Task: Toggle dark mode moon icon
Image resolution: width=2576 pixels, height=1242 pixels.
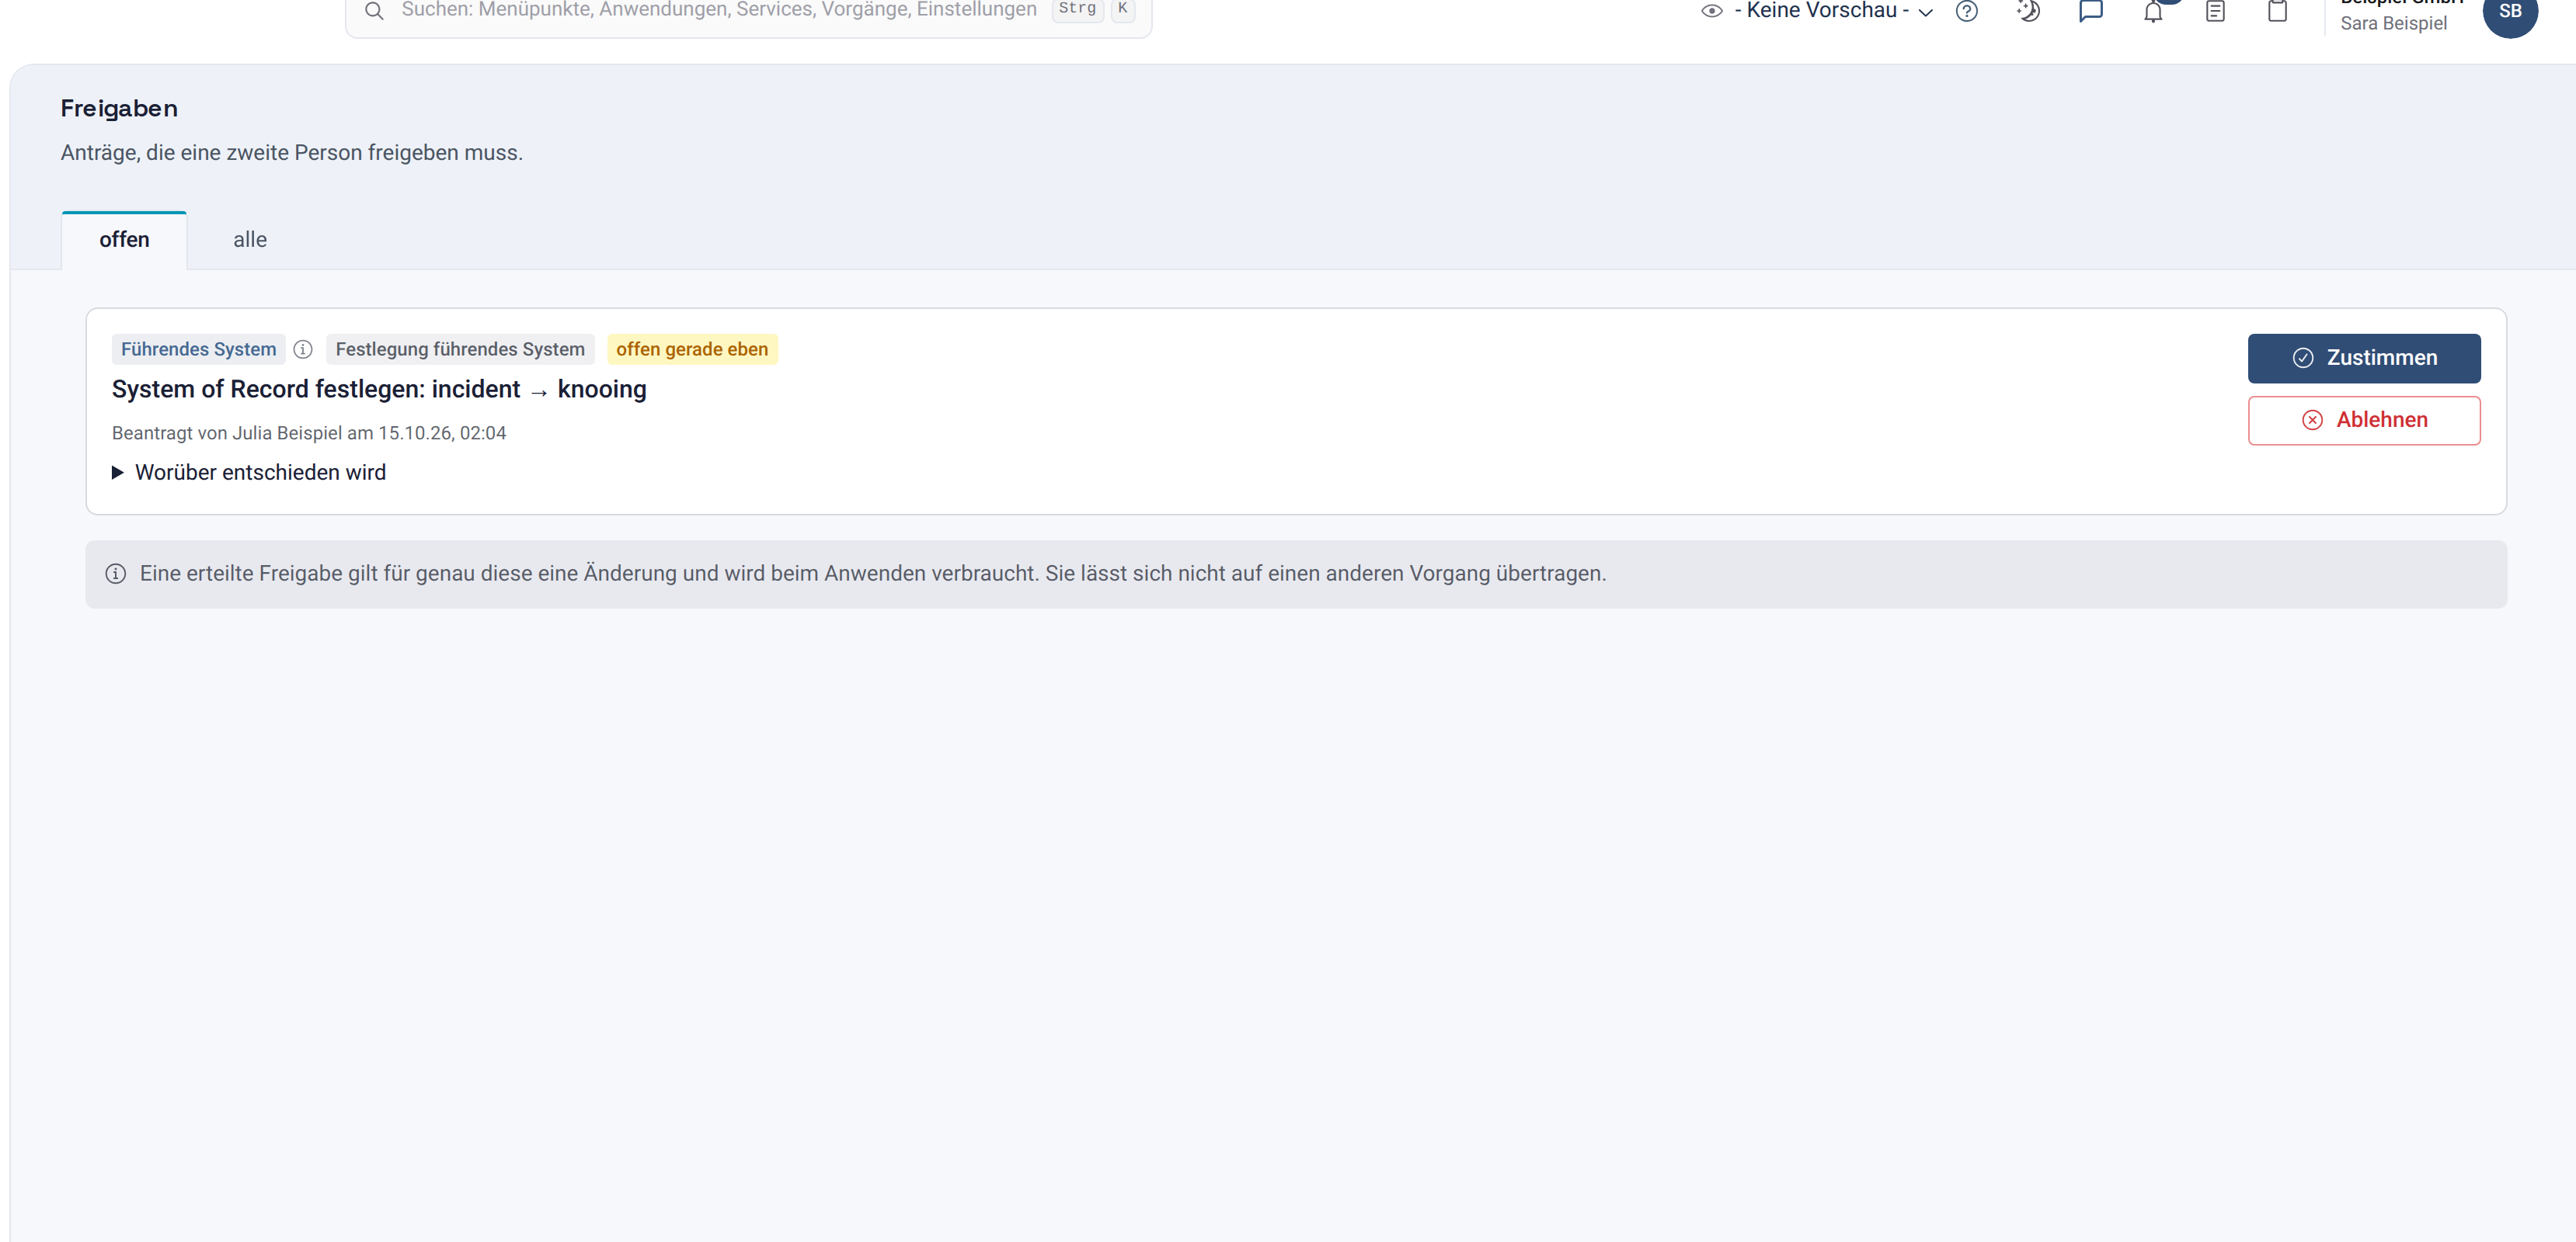Action: click(2028, 11)
